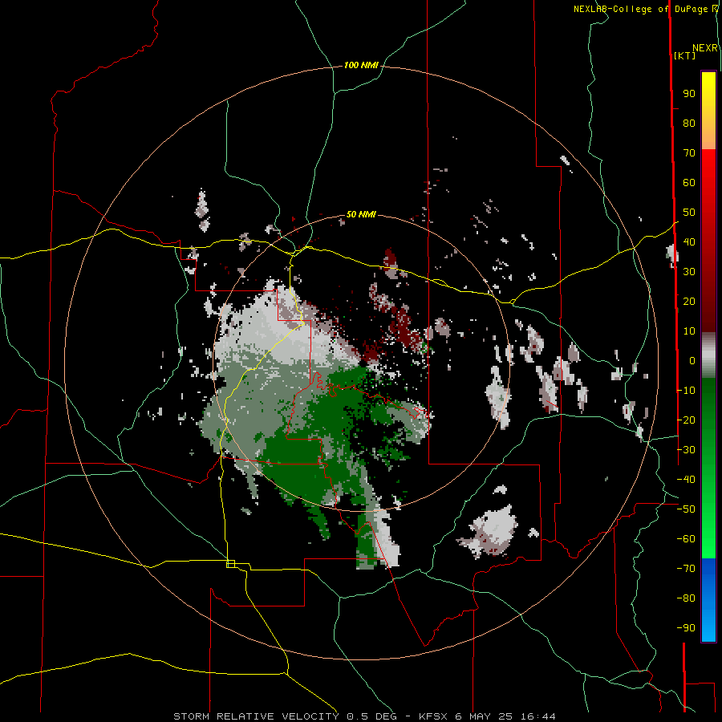
Task: Click the "NEXR" label above the color scale
Action: (705, 48)
